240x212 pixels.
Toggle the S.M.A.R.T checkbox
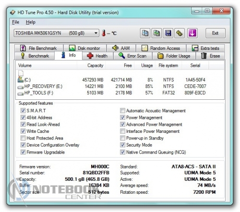(23, 110)
